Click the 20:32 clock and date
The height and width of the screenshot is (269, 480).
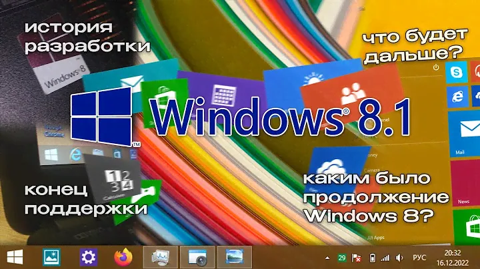click(453, 257)
